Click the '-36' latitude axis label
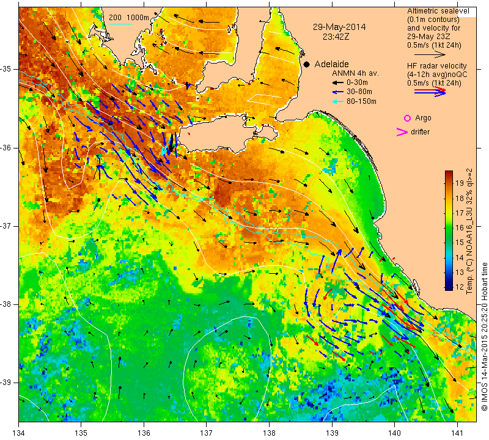Image resolution: width=489 pixels, height=440 pixels. pos(6,147)
